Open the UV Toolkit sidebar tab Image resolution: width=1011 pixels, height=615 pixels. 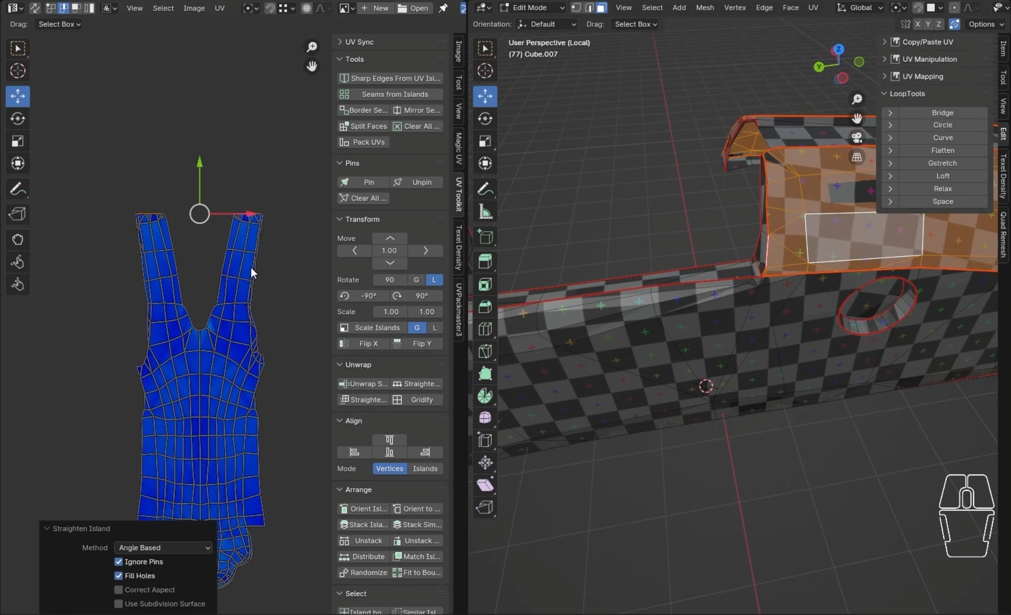(x=459, y=193)
